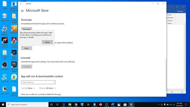Open Task View on the taskbar
Viewport: 190px width, 107px height.
(x=57, y=104)
